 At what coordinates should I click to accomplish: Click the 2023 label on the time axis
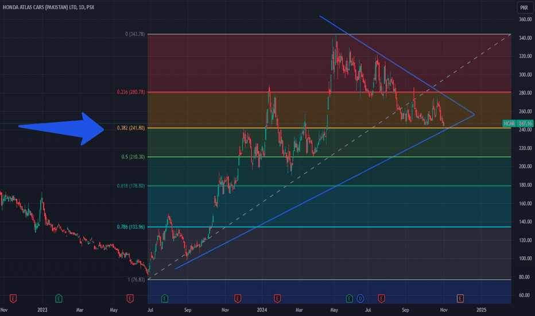point(42,310)
